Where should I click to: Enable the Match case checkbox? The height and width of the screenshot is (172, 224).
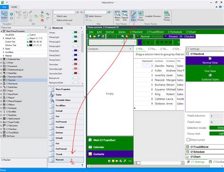55,16
